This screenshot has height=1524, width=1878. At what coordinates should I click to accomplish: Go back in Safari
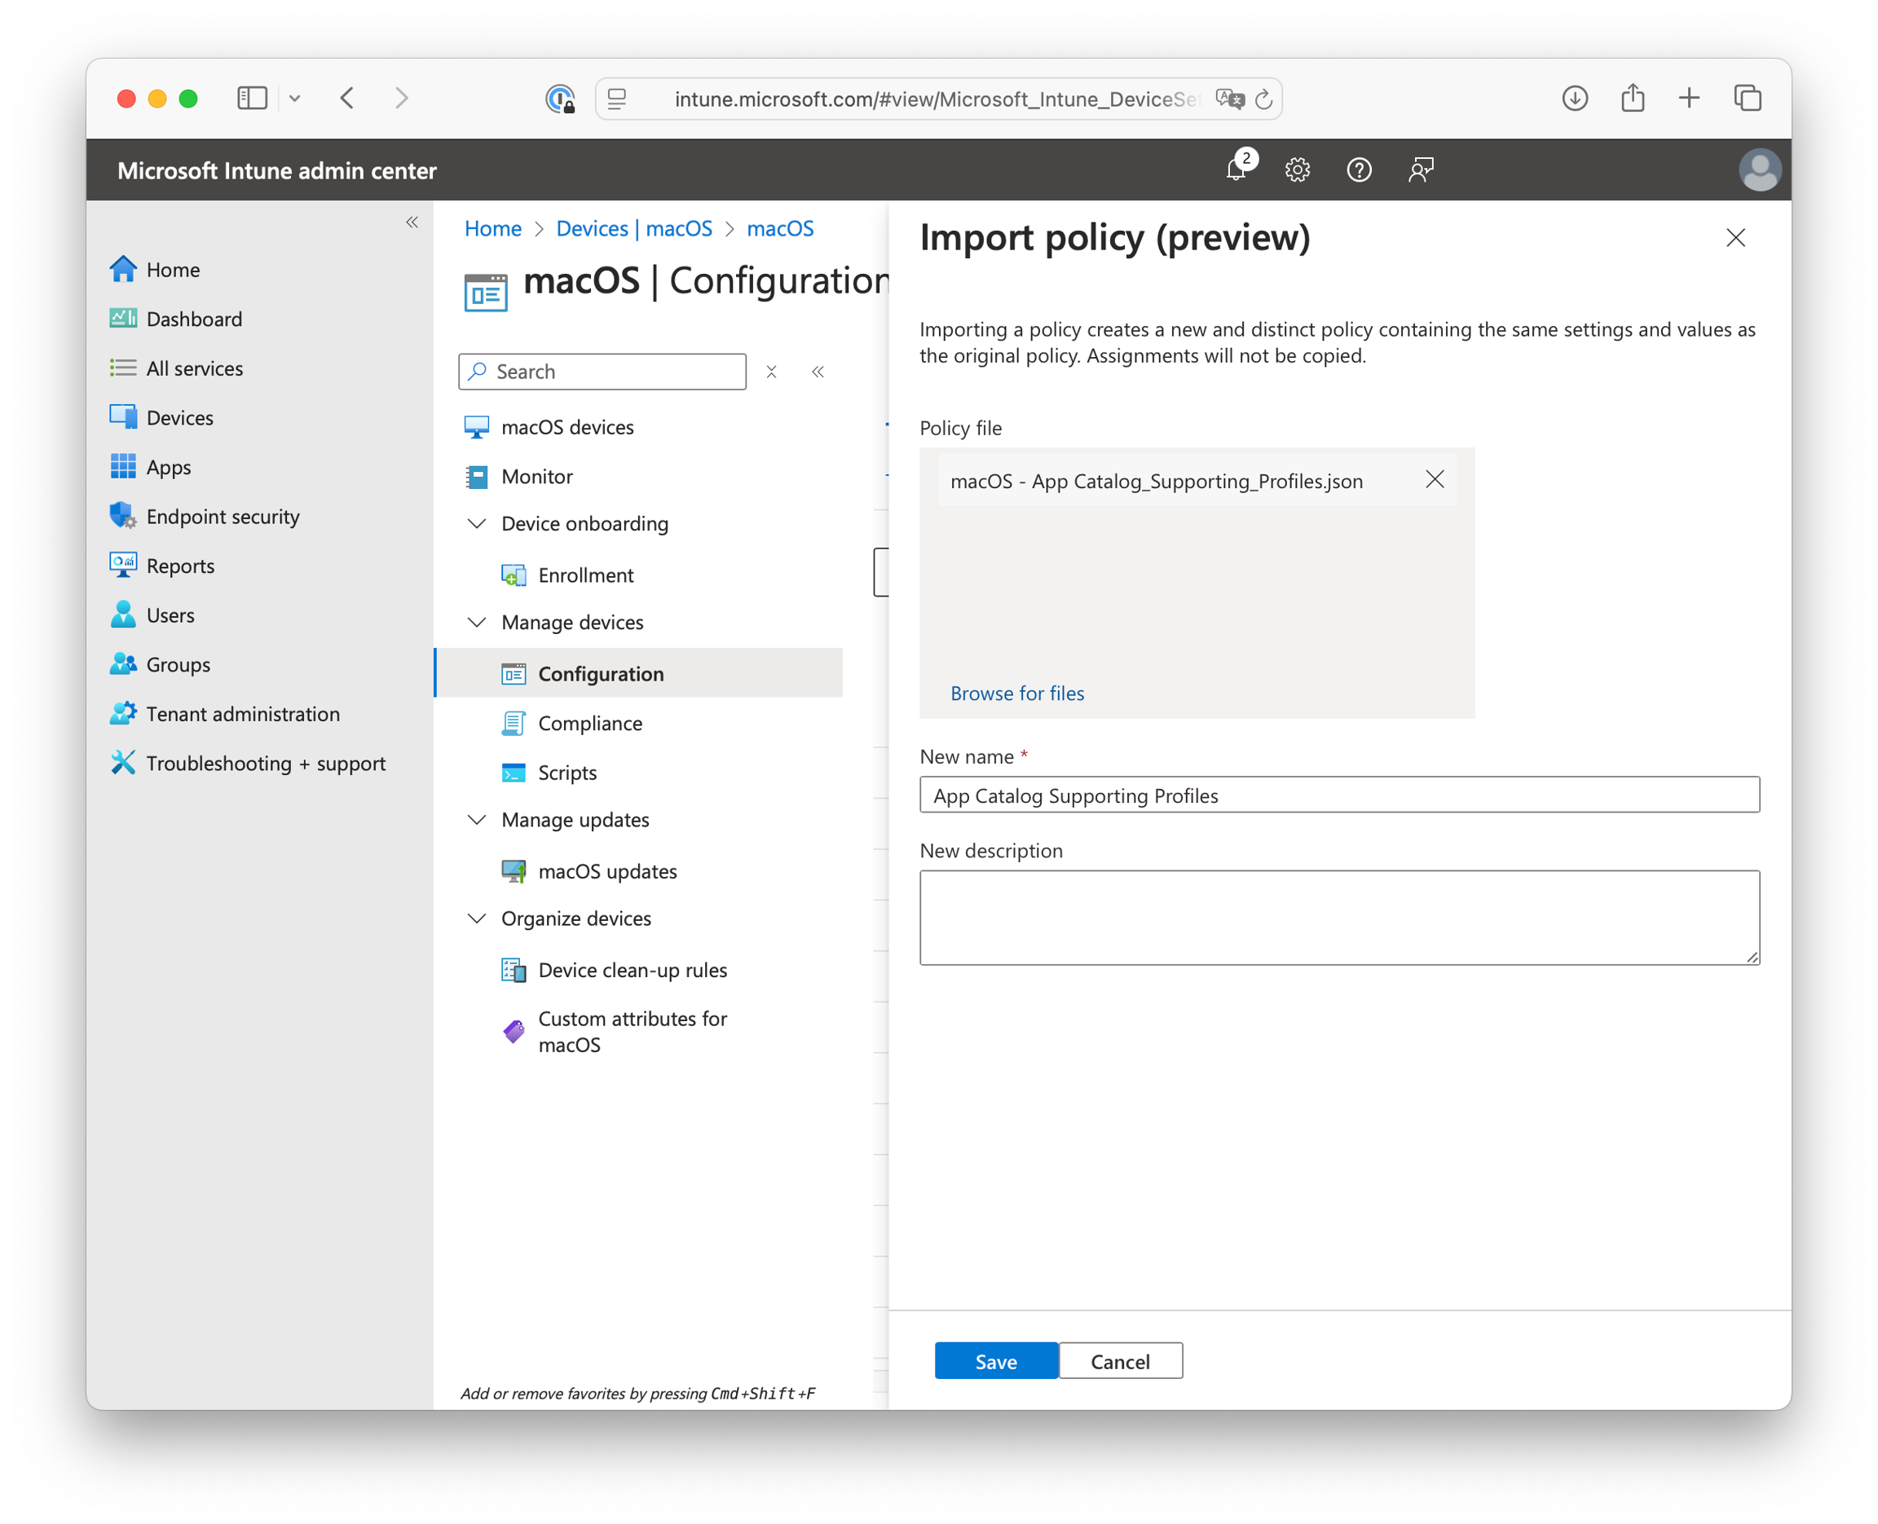click(348, 99)
